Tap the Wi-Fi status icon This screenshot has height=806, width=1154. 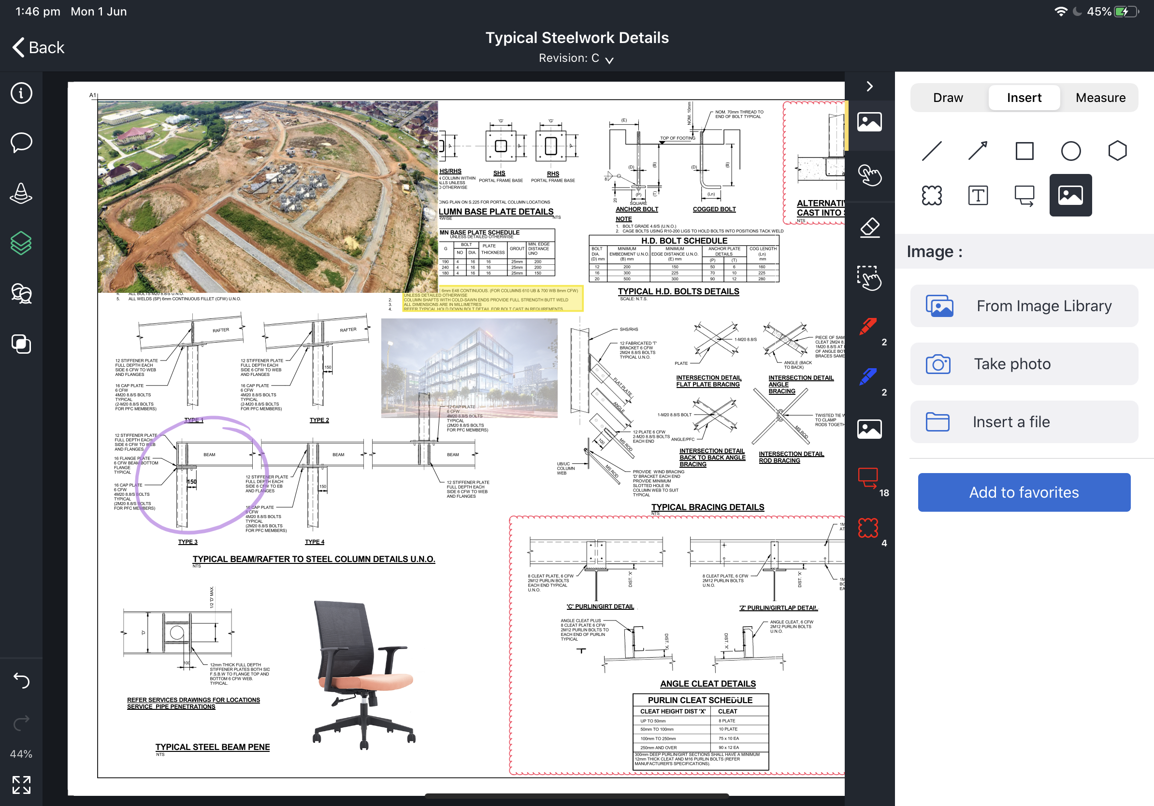click(1061, 12)
